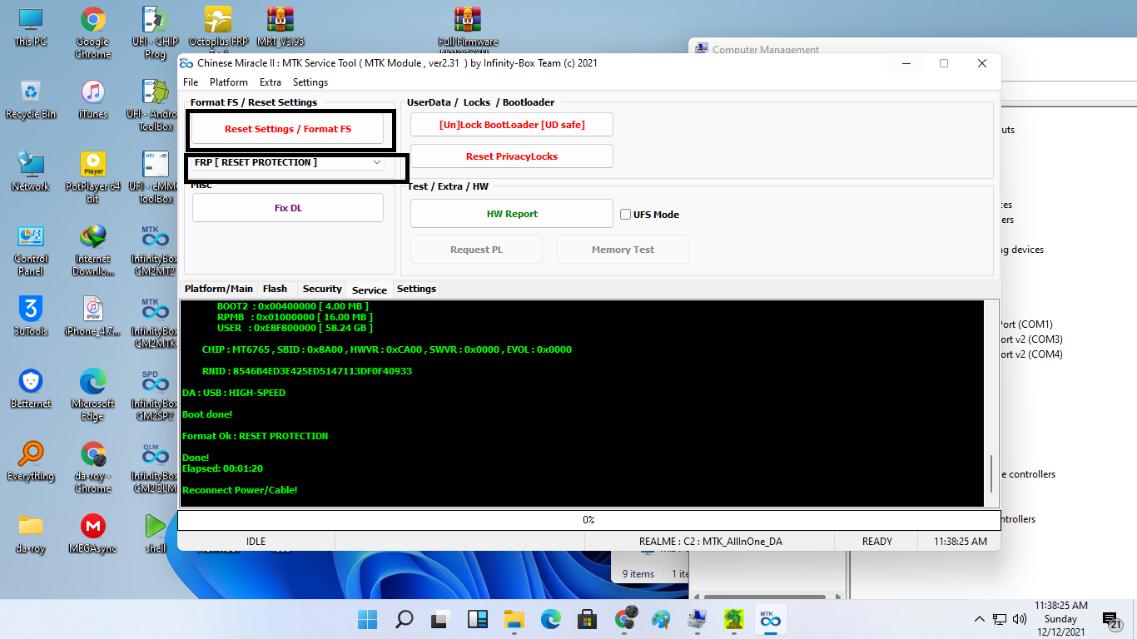Launch PotPlayer 64 bit
Viewport: 1137px width, 639px height.
click(x=92, y=177)
